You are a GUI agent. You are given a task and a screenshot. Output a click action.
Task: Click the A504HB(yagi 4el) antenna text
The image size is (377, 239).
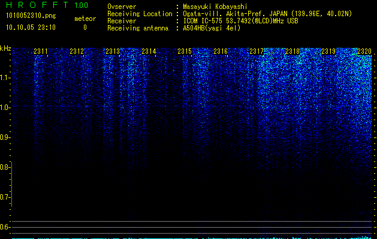click(x=212, y=28)
